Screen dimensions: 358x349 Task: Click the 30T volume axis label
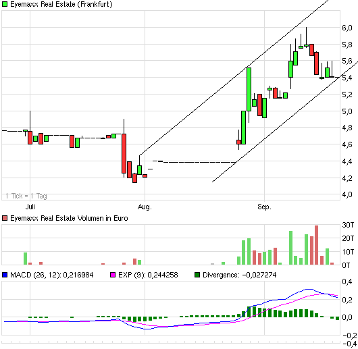pos(348,225)
